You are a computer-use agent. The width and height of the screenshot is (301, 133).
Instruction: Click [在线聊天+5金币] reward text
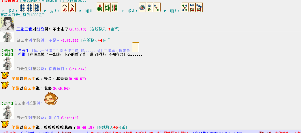click(x=112, y=127)
